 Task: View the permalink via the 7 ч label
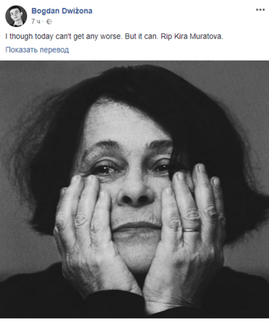tap(36, 21)
